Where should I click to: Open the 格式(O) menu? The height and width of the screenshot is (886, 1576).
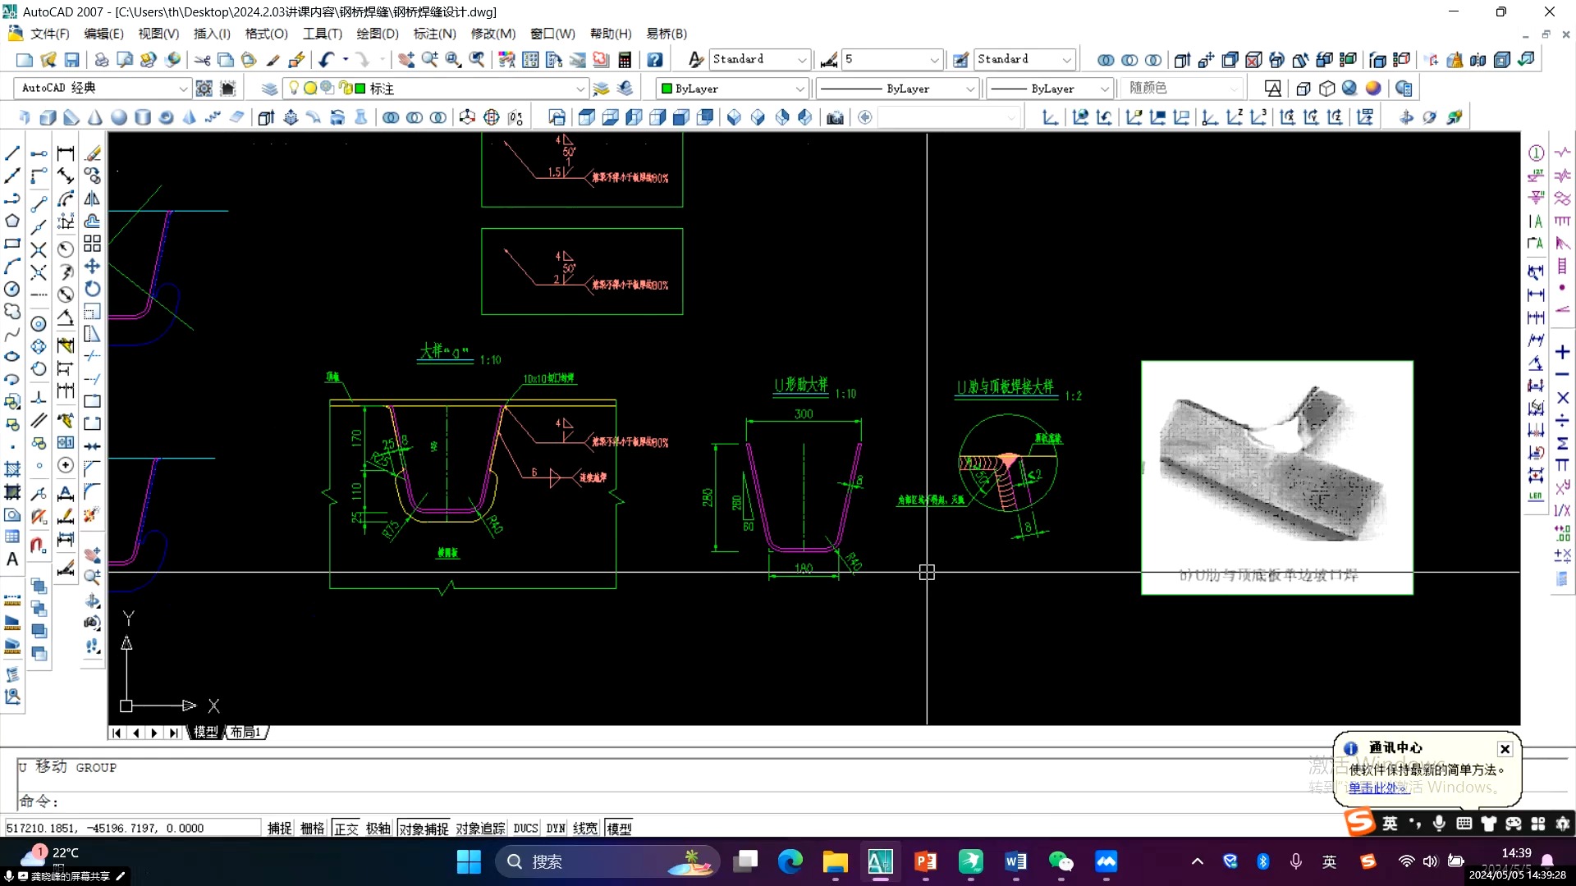tap(266, 34)
